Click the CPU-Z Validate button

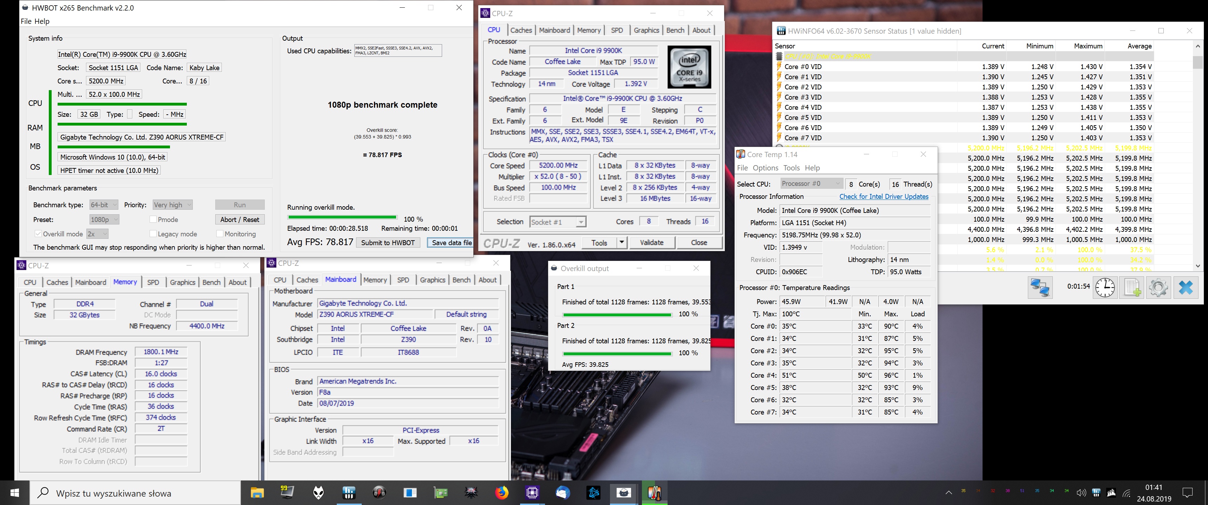click(x=651, y=243)
